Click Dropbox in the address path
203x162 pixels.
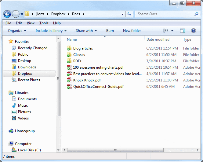pyautogui.click(x=58, y=14)
